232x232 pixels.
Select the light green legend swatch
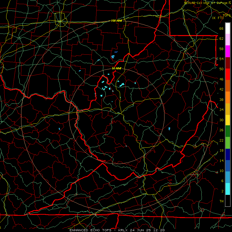(x=228, y=143)
